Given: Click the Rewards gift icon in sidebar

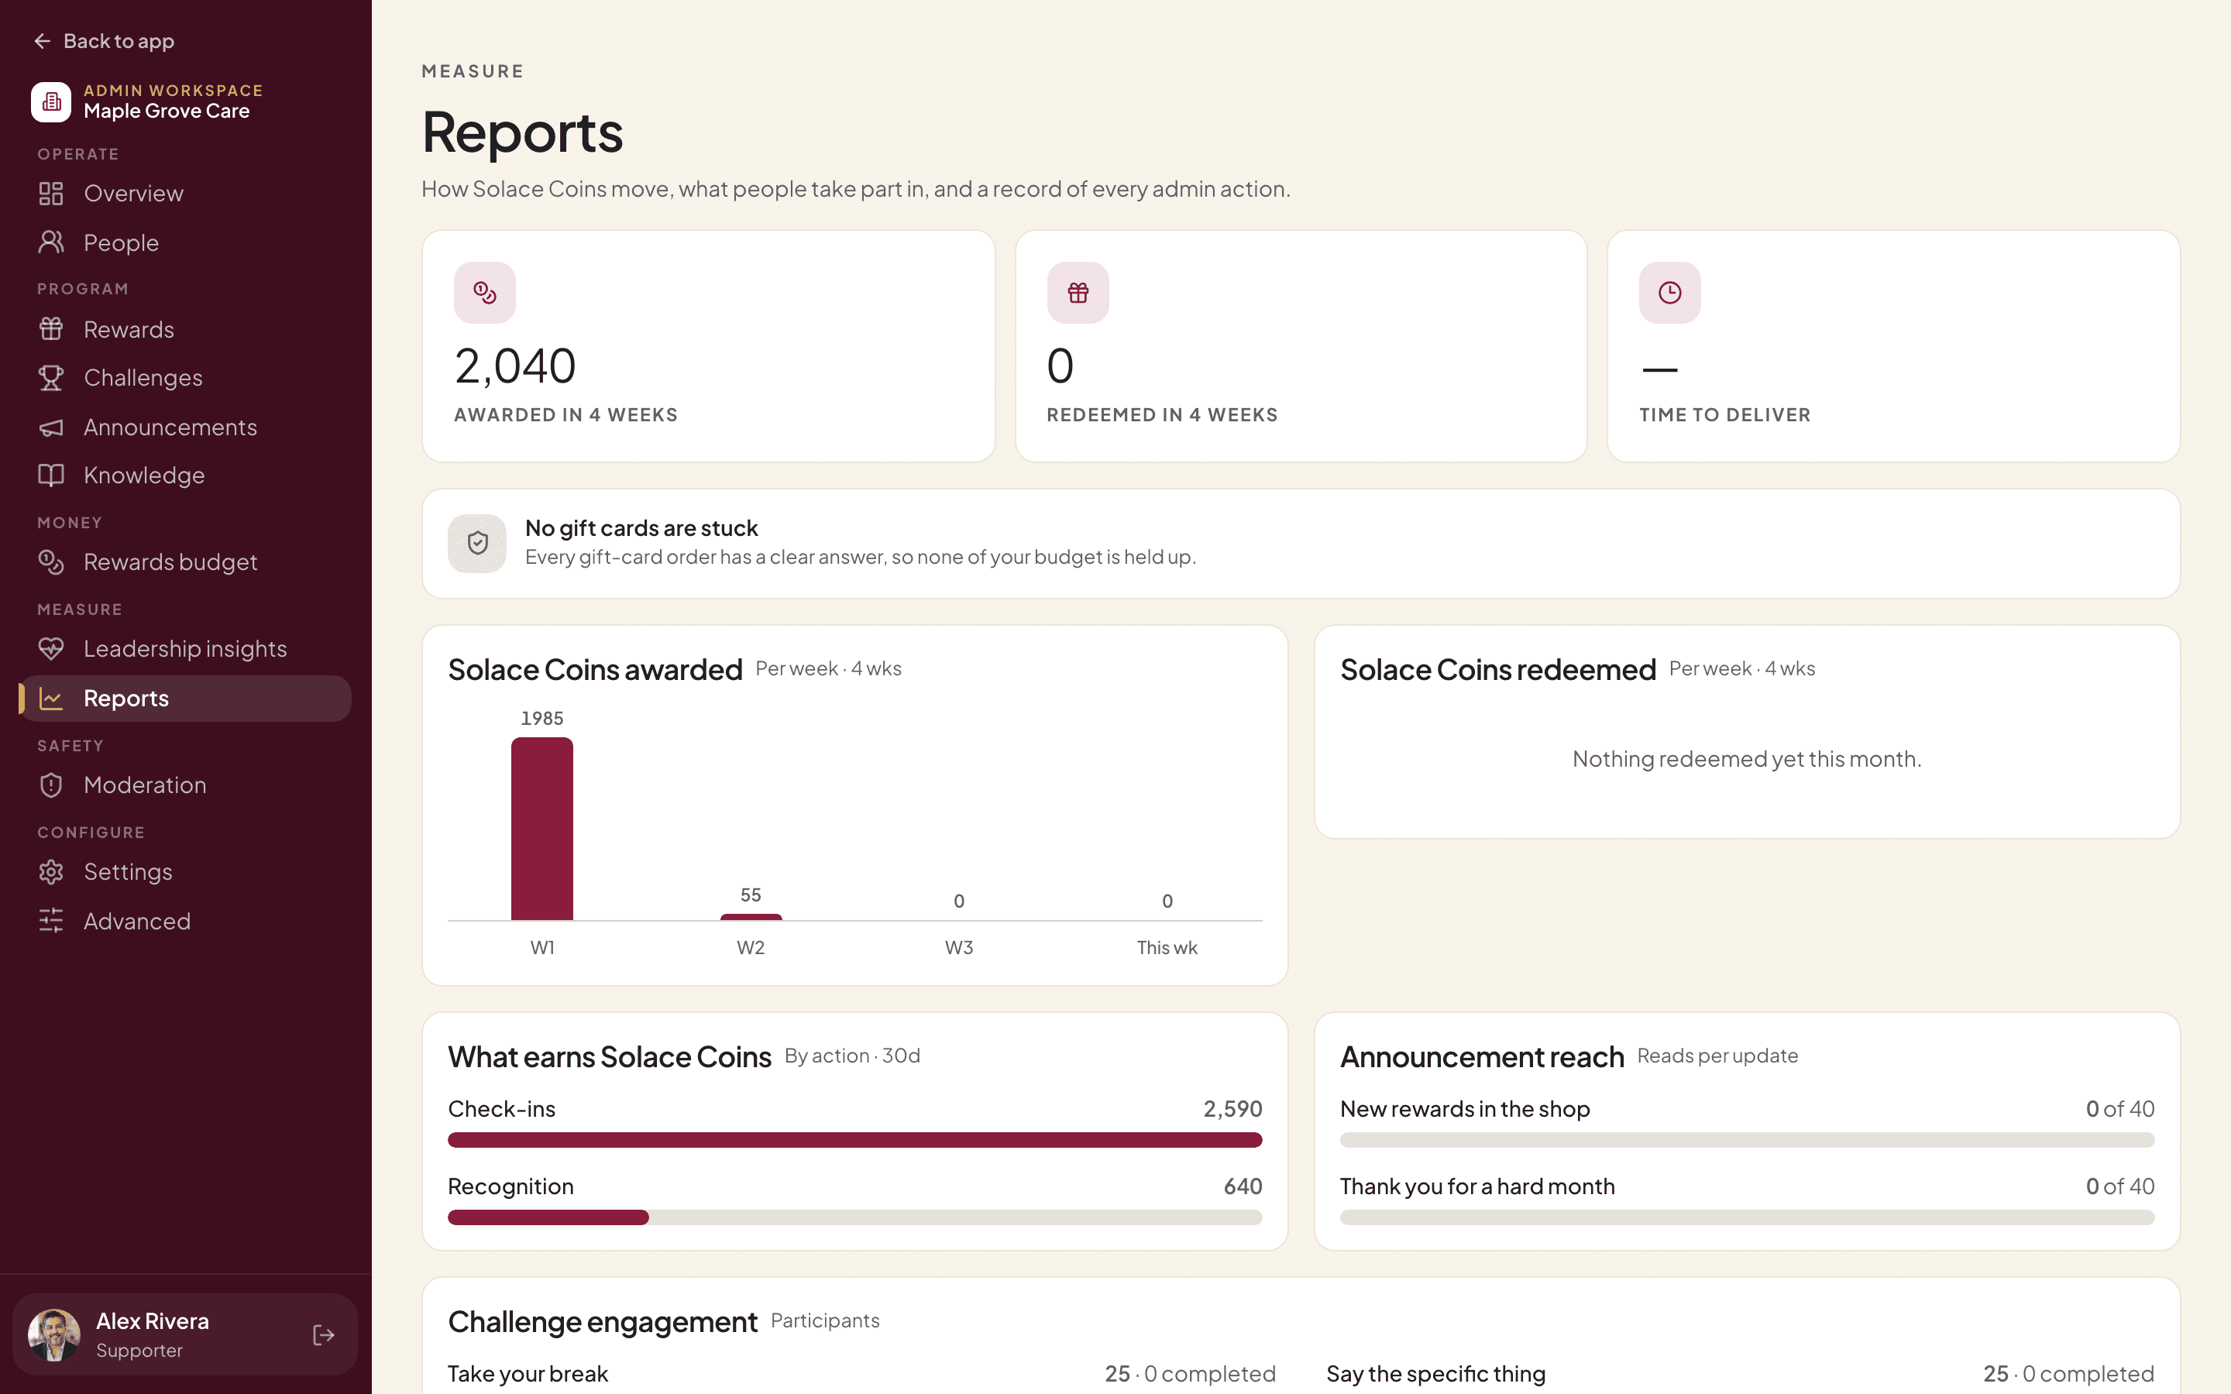Looking at the screenshot, I should click(x=50, y=329).
